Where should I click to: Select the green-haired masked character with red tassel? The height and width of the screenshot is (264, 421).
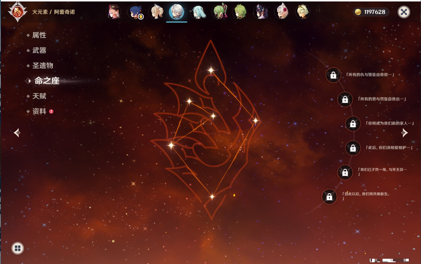220,12
